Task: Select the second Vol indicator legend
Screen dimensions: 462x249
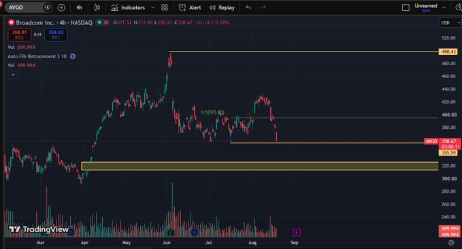Action: click(22, 65)
